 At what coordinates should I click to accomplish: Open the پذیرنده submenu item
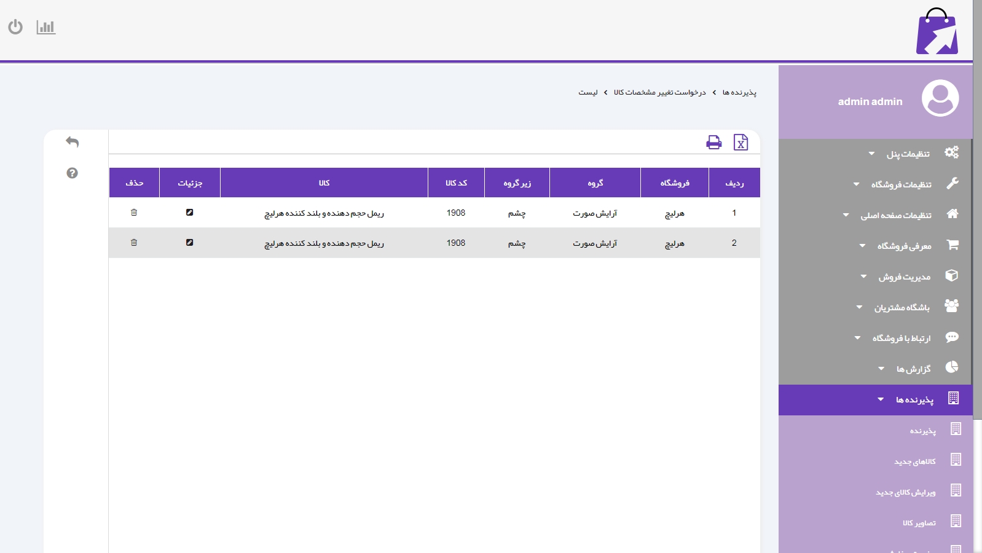pyautogui.click(x=923, y=431)
